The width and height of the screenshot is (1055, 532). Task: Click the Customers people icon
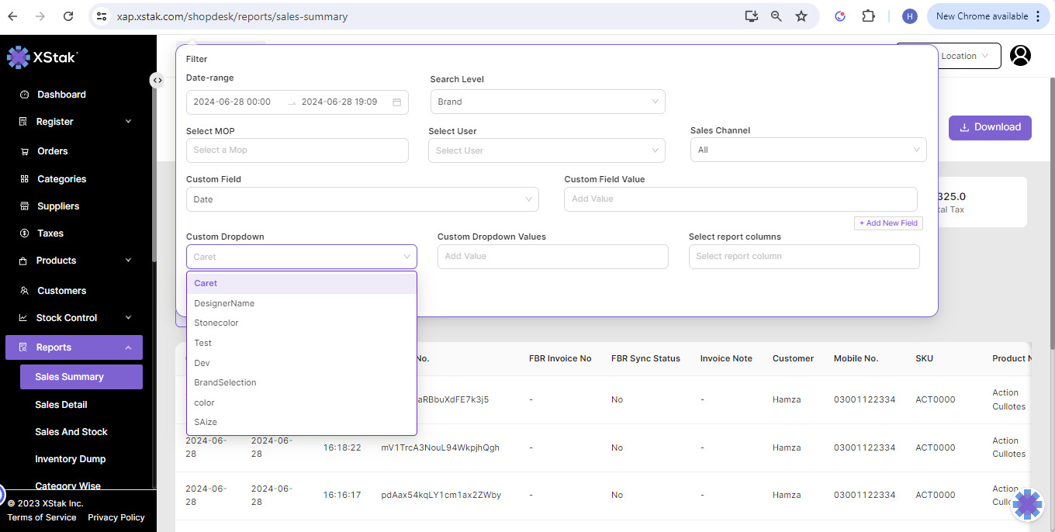point(24,291)
